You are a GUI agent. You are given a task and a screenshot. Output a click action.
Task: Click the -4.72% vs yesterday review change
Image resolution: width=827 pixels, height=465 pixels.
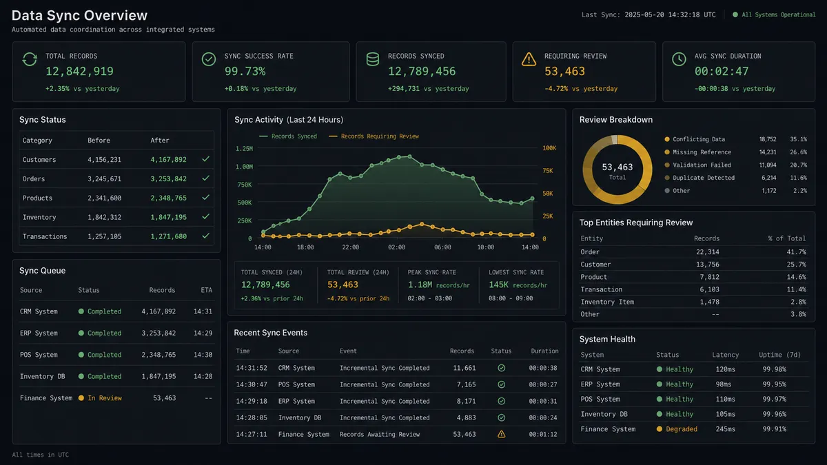coord(581,88)
